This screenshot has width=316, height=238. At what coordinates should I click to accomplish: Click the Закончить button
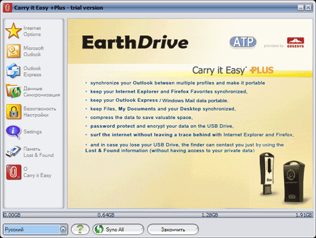(x=173, y=230)
